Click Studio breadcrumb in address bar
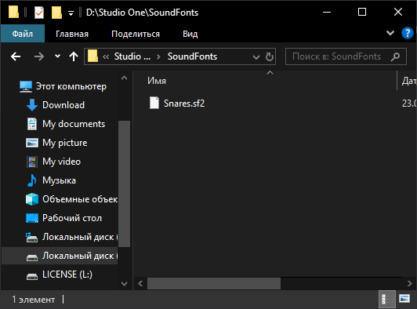The width and height of the screenshot is (417, 309). [x=132, y=56]
